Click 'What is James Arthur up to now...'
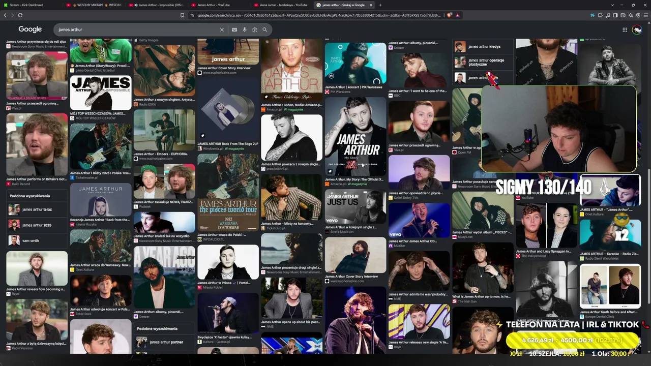Screen dimensions: 651x366 pyautogui.click(x=481, y=296)
